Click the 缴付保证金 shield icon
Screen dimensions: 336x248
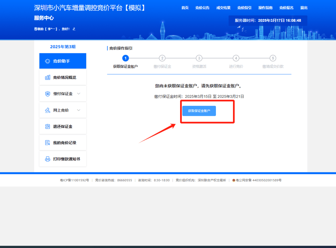pos(48,94)
